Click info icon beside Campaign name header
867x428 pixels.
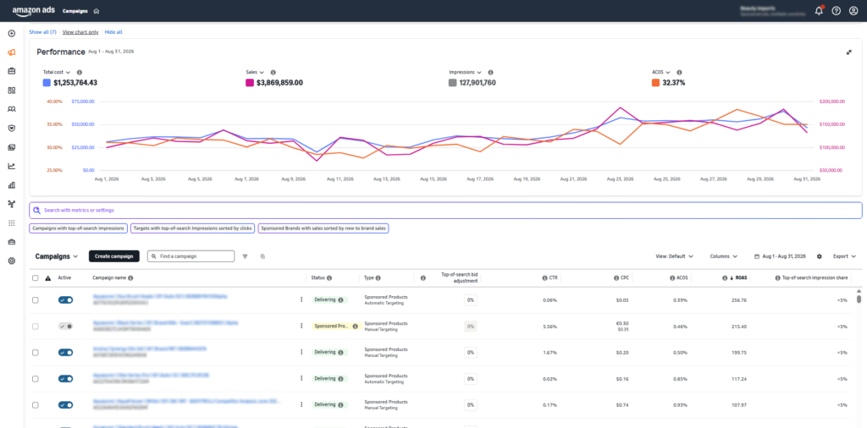coord(130,278)
